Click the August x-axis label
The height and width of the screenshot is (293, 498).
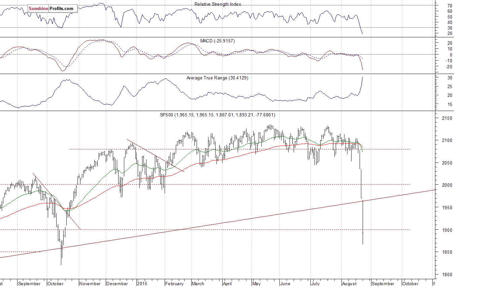point(349,284)
